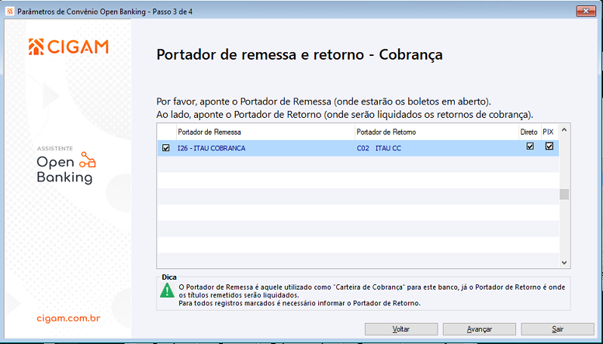Click the CIGAM icon in title bar
The height and width of the screenshot is (344, 603).
click(x=10, y=11)
